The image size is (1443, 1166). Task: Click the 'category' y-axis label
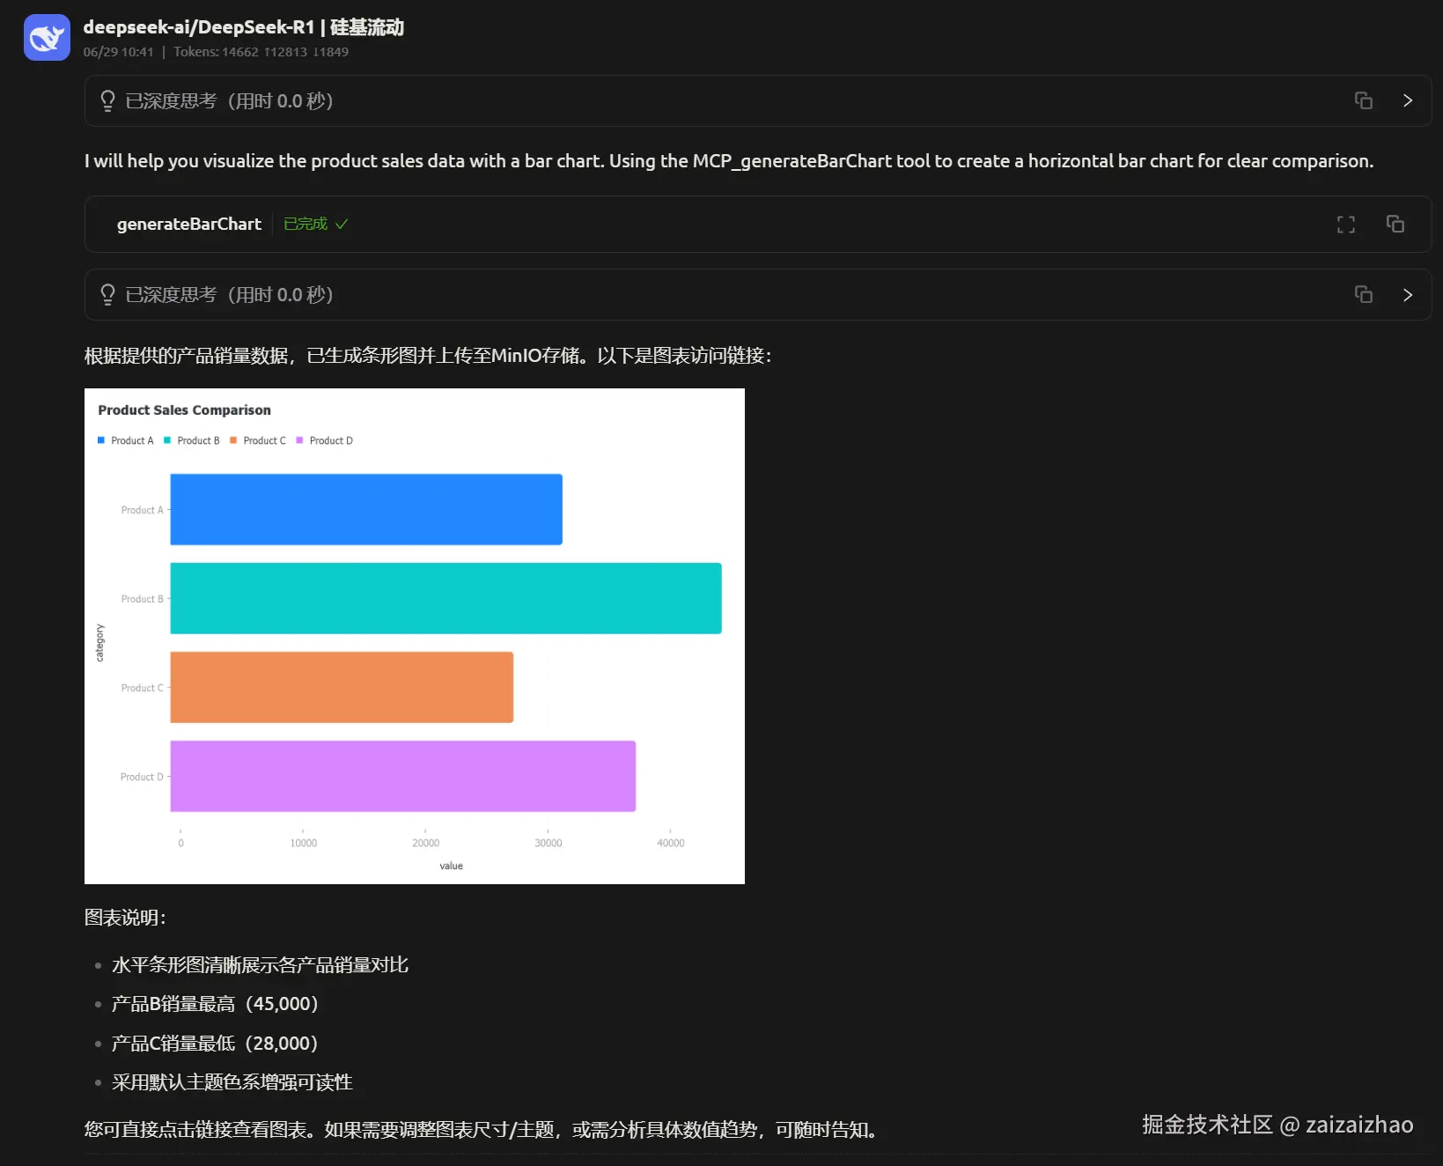point(99,643)
